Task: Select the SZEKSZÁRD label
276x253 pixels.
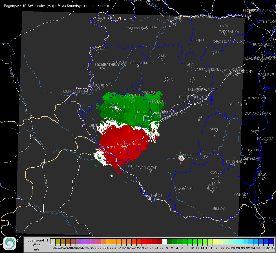Action: pos(250,159)
